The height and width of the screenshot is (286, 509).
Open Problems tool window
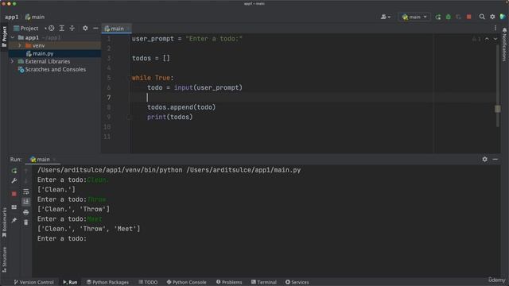229,282
